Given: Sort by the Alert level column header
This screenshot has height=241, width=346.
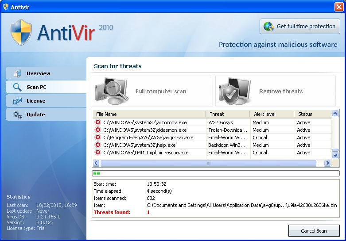Looking at the screenshot, I should [x=272, y=114].
